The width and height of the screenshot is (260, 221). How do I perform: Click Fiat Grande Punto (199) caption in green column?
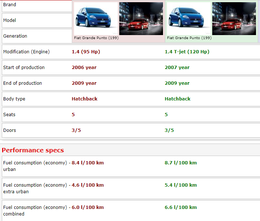coord(189,38)
